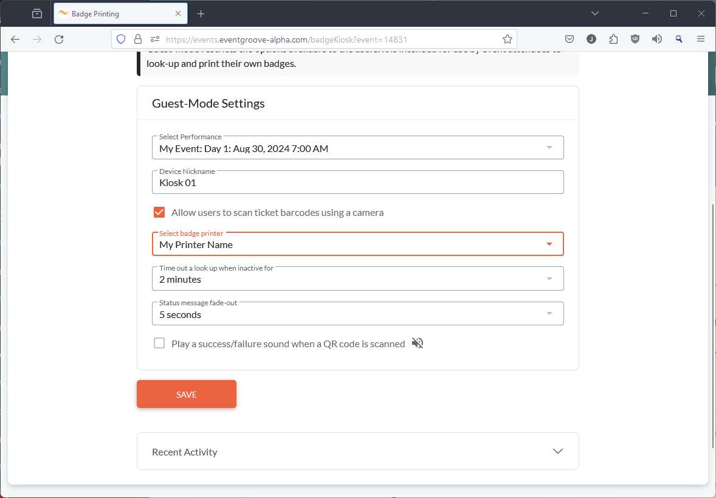This screenshot has height=498, width=716.
Task: Open the Firefox hamburger menu
Action: pos(701,38)
